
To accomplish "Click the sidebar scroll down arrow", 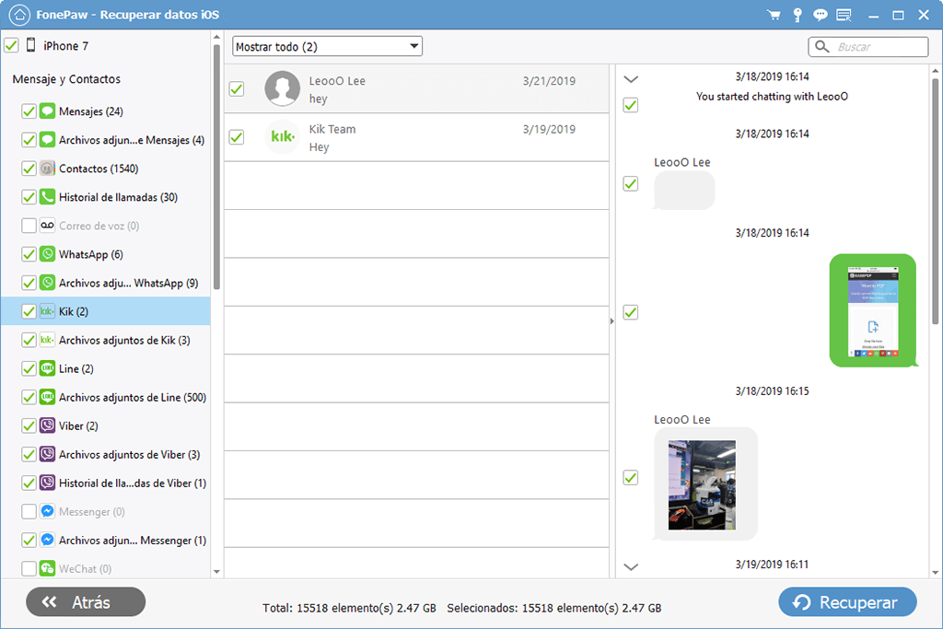I will click(x=216, y=572).
